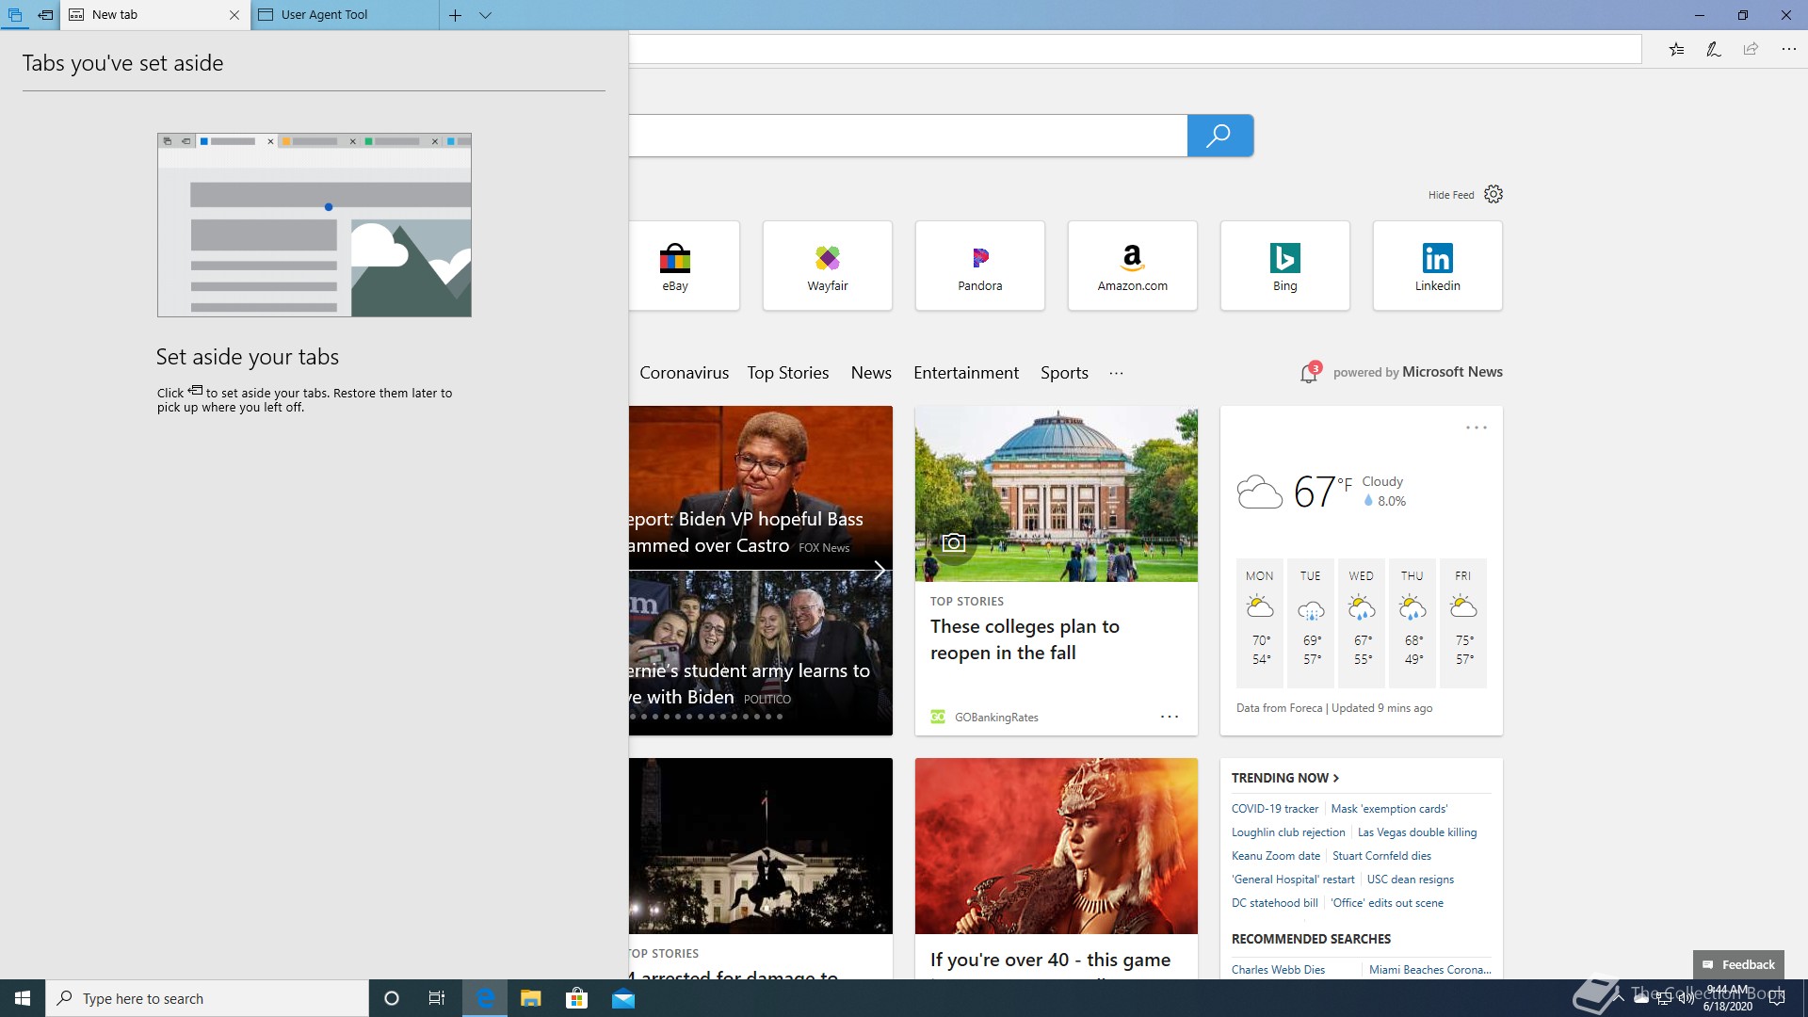Close the New tab tab
The image size is (1808, 1017).
click(234, 15)
